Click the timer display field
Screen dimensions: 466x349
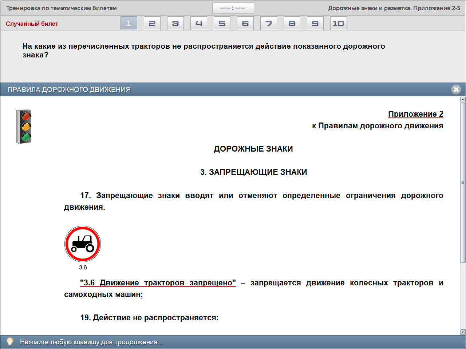point(233,8)
